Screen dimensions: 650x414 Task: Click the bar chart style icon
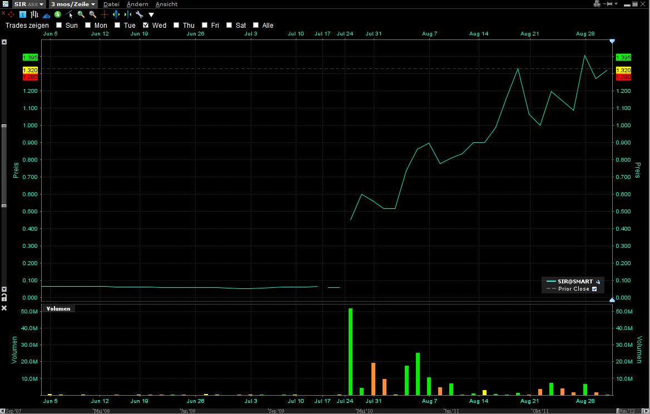(x=34, y=14)
